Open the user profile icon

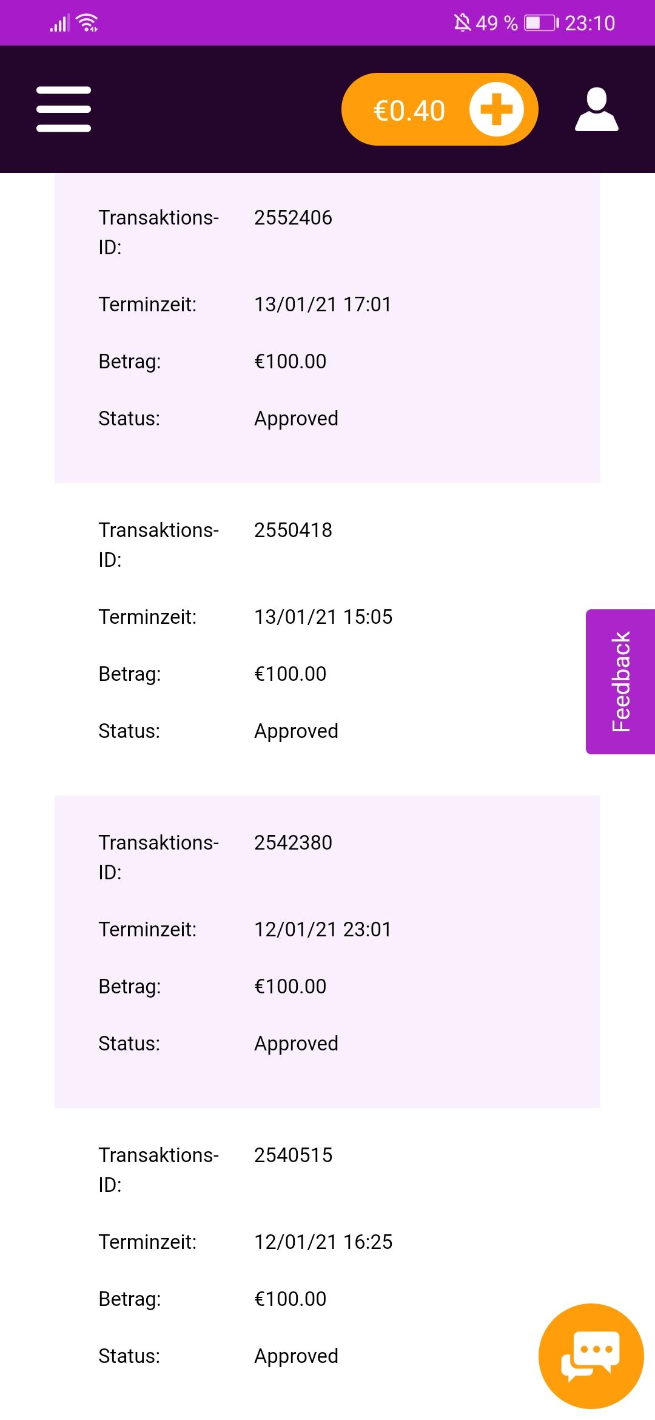tap(596, 109)
